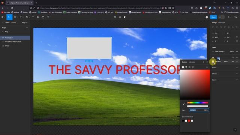Open the Frame tool options dropdown arrow
The height and width of the screenshot is (135, 240).
(x=18, y=17)
